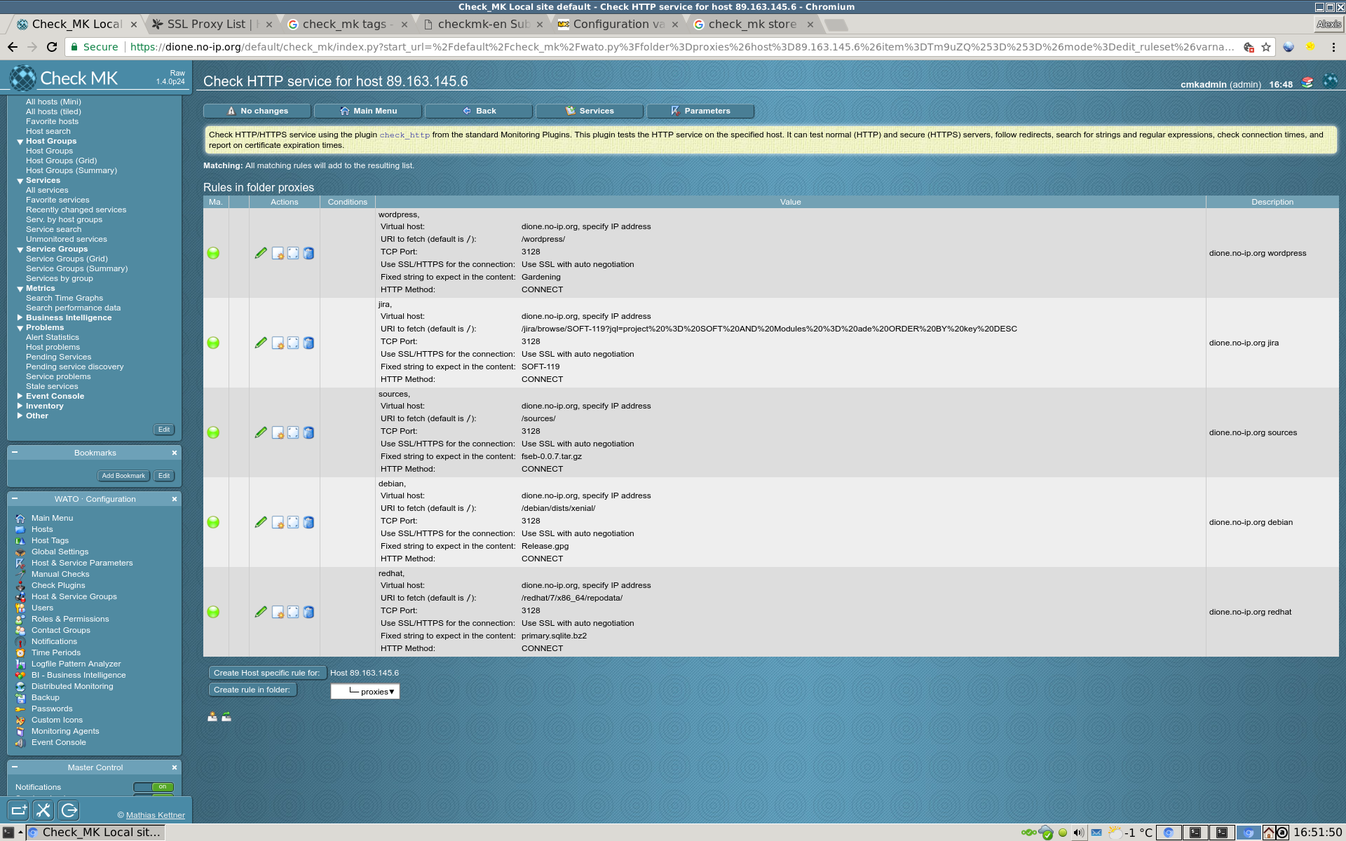Open Global Settings in WATO menu

coord(60,552)
